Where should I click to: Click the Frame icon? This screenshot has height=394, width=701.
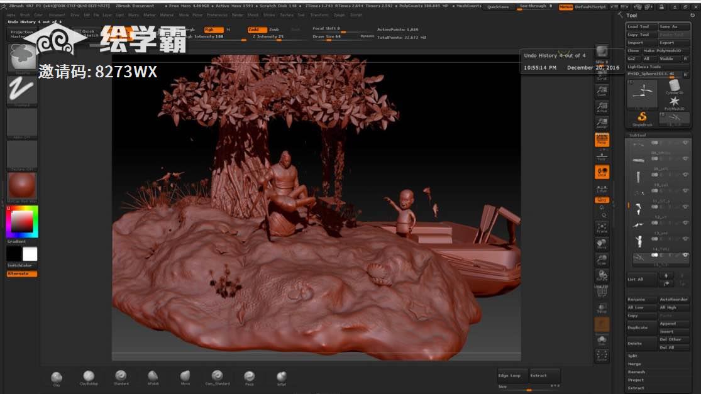click(x=602, y=228)
